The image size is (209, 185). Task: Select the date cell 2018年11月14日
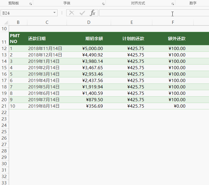click(x=47, y=48)
